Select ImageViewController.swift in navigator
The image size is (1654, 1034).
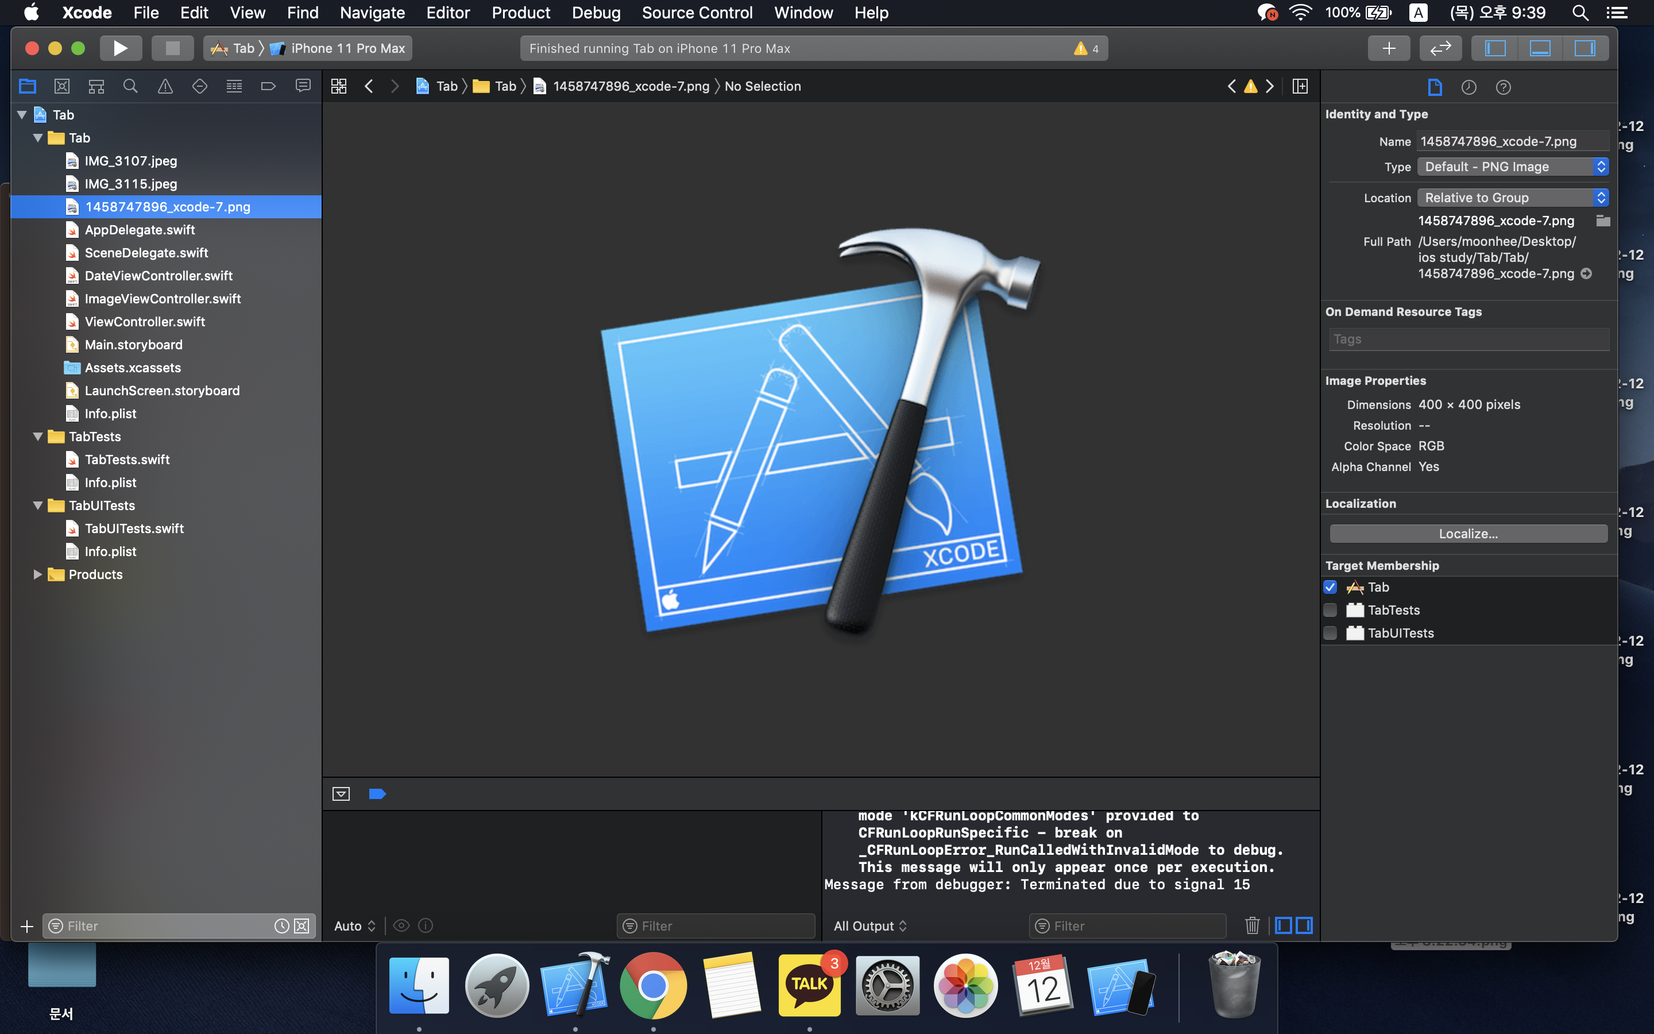click(162, 299)
